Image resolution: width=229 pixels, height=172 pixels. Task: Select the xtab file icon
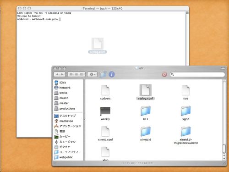(x=105, y=152)
